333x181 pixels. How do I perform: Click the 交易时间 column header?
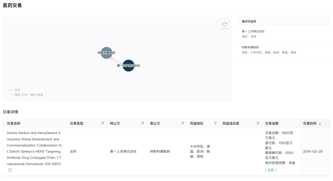click(x=310, y=123)
